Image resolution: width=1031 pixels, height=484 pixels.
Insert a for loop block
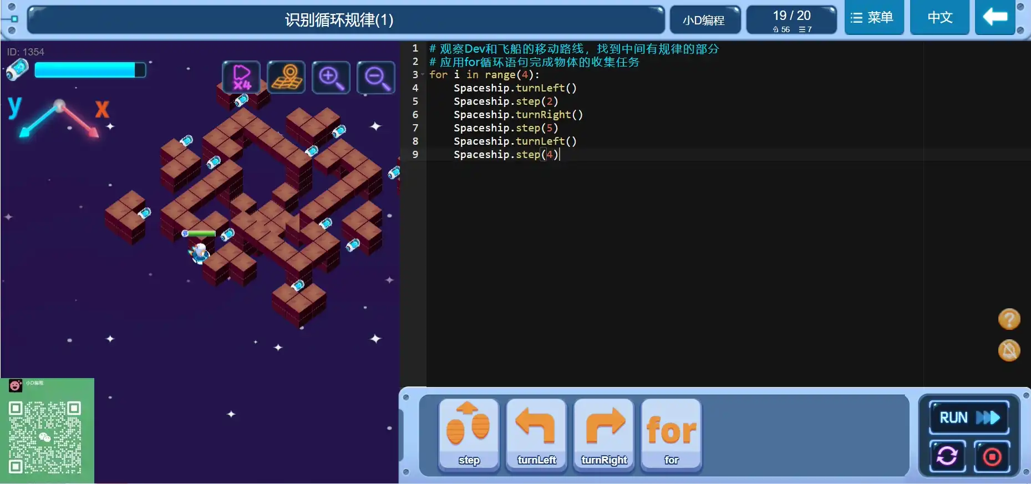click(671, 435)
